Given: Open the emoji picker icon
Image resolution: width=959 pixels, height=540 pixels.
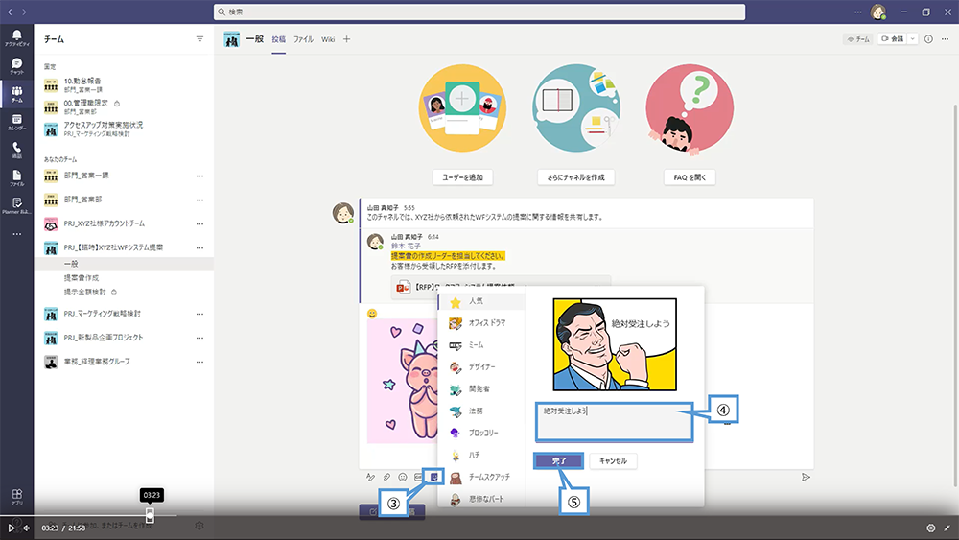Looking at the screenshot, I should [x=403, y=477].
